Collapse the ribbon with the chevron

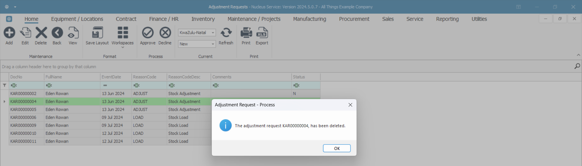(578, 55)
